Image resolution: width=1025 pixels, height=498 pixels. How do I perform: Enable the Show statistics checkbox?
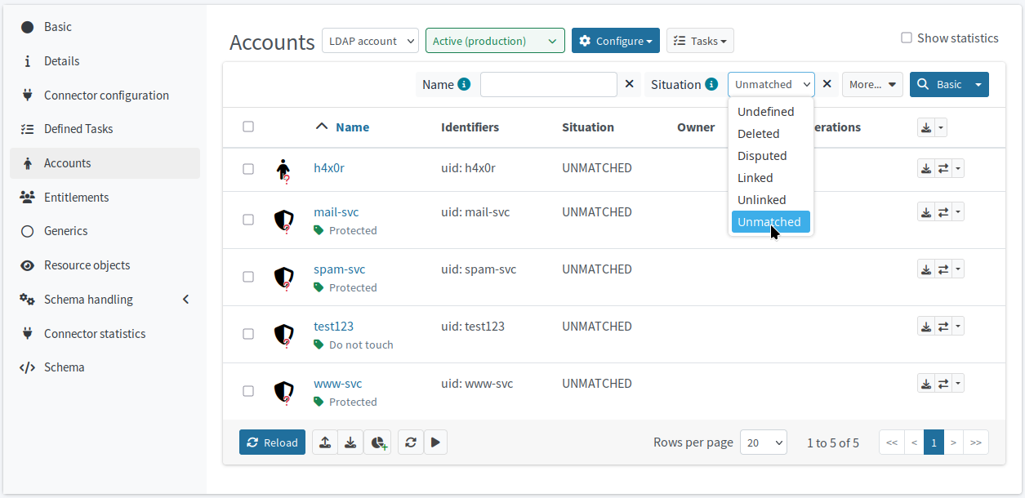click(906, 38)
